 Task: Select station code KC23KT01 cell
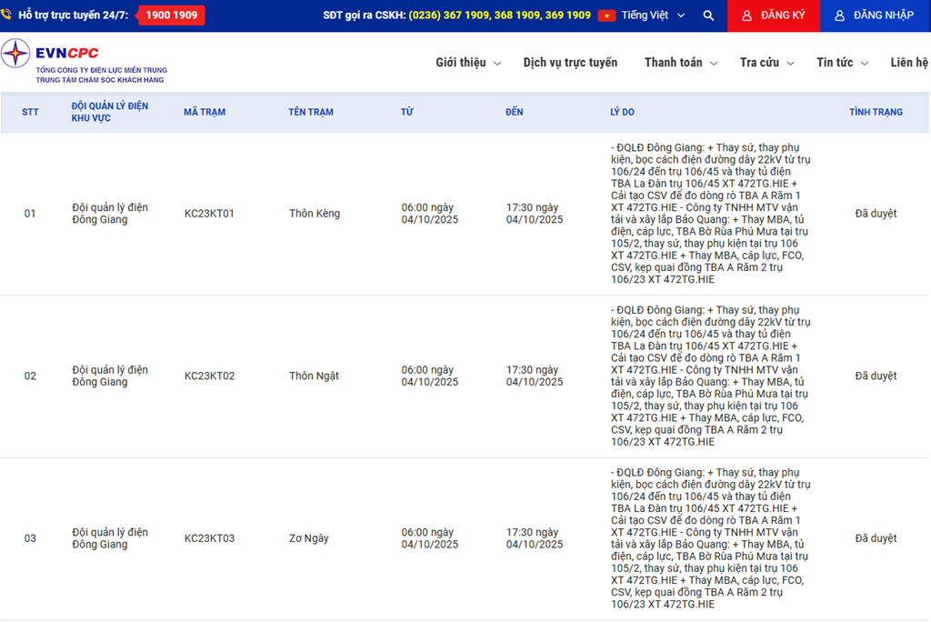(209, 214)
